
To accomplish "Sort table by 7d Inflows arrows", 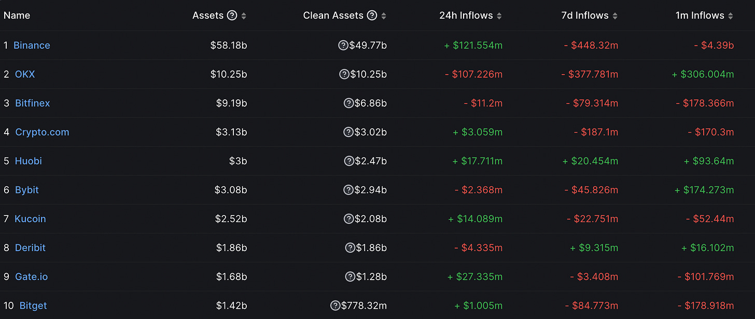I will point(614,16).
